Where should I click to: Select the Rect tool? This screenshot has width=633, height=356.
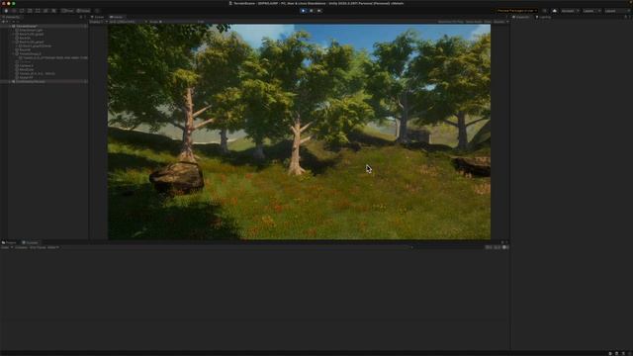tap(38, 11)
